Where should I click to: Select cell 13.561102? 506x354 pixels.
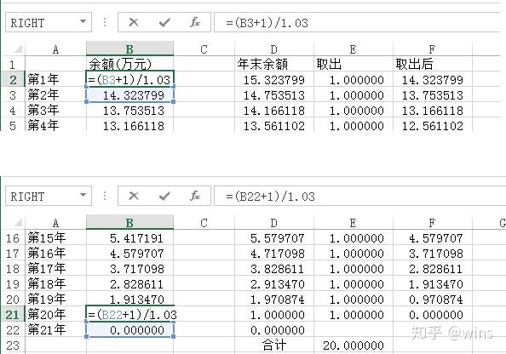[274, 125]
